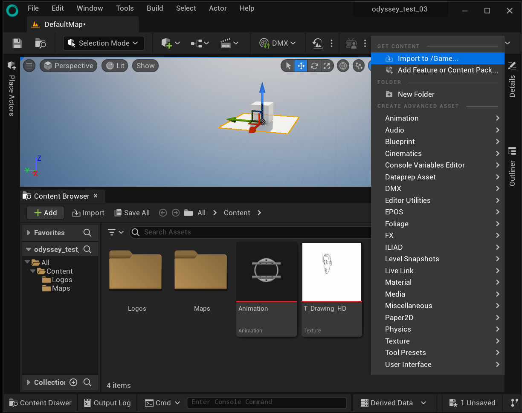Expand the Favorites section
522x413 pixels.
pyautogui.click(x=29, y=233)
